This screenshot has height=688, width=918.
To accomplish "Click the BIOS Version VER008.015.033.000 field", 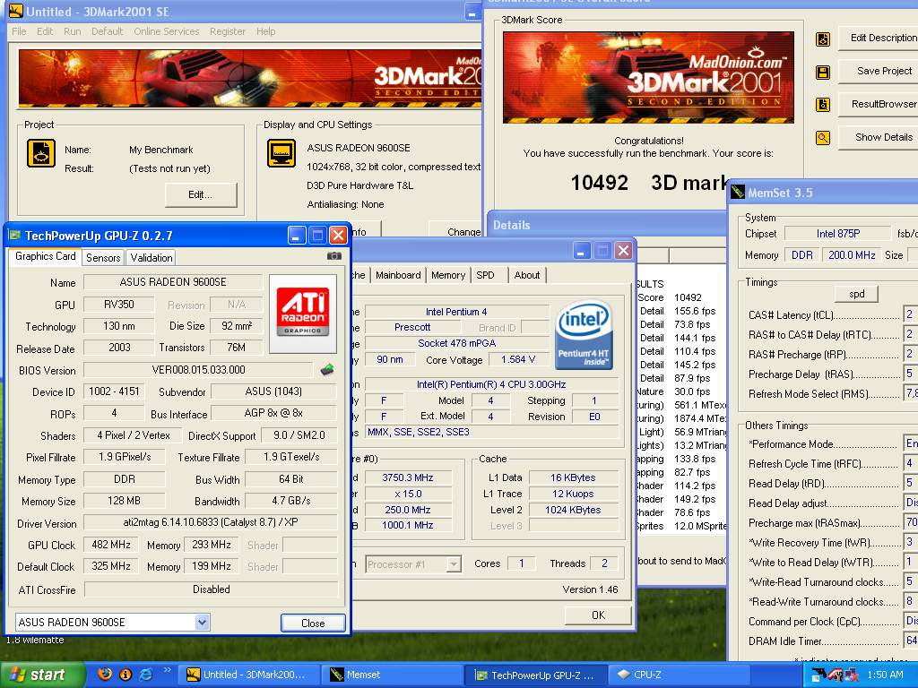I will pyautogui.click(x=198, y=370).
